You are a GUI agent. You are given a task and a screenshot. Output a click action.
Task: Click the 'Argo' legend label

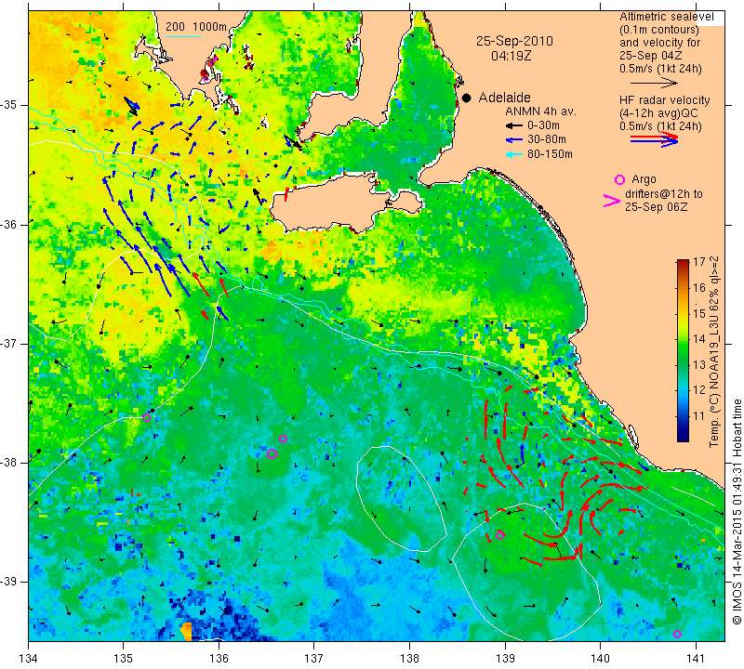pos(644,179)
